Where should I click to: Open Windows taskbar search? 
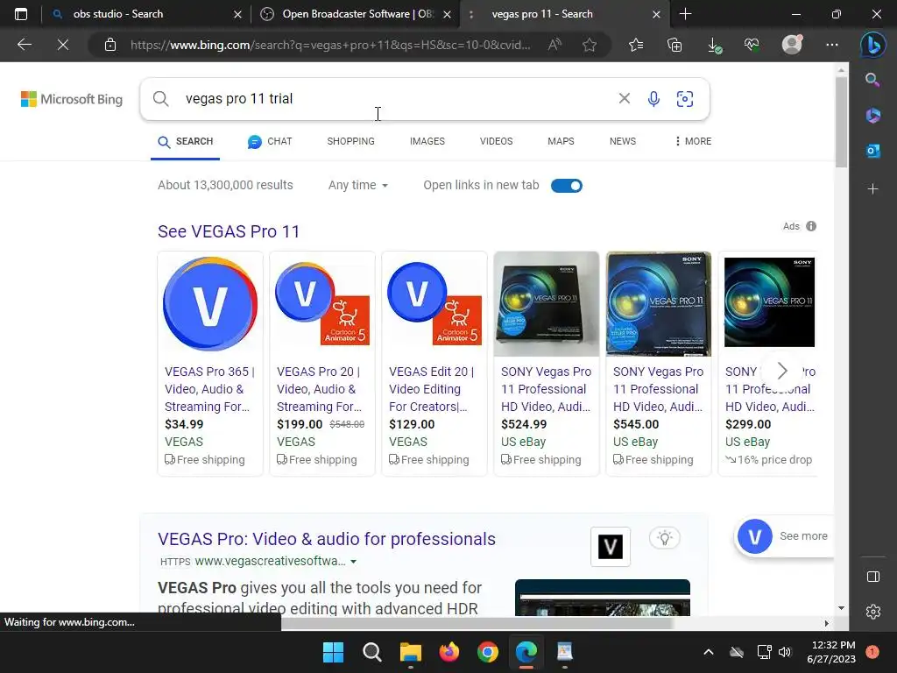[371, 652]
